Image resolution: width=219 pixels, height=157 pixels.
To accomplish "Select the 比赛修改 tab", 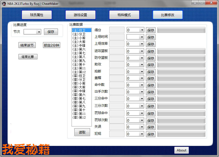I will [x=168, y=15].
